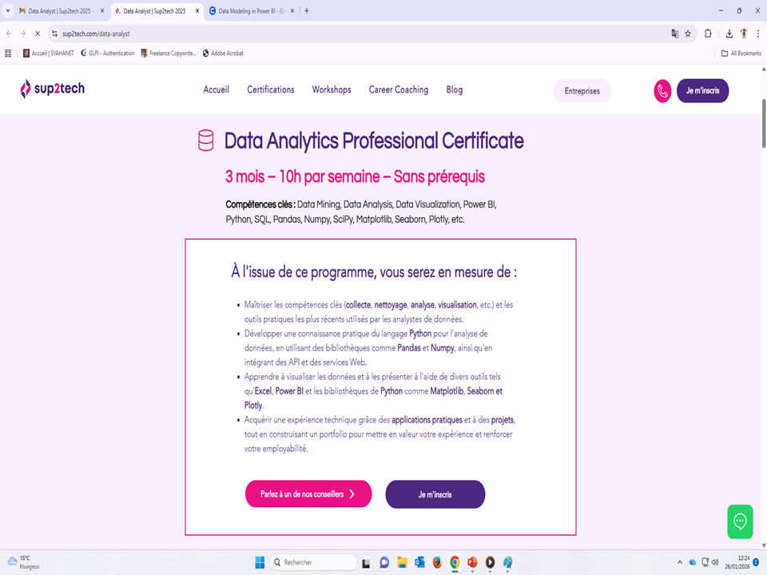
Task: Go to the Career Coaching menu item
Action: [398, 89]
